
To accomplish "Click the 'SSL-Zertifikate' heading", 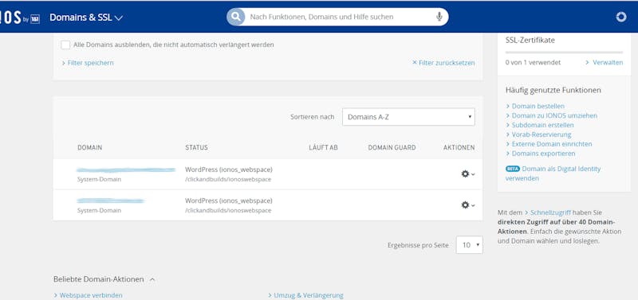I will point(530,41).
